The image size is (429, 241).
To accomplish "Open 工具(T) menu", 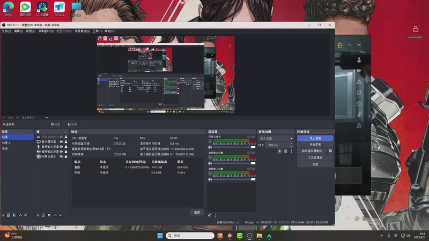I will click(97, 31).
